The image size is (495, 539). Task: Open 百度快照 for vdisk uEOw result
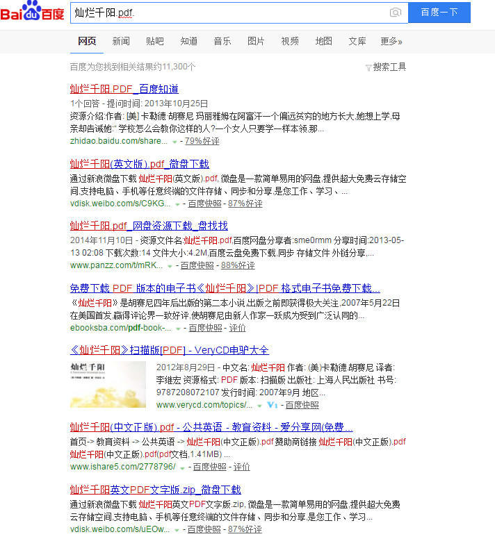[204, 529]
